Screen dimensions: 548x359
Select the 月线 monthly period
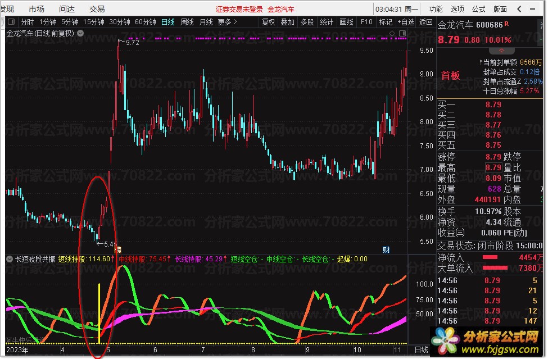206,22
